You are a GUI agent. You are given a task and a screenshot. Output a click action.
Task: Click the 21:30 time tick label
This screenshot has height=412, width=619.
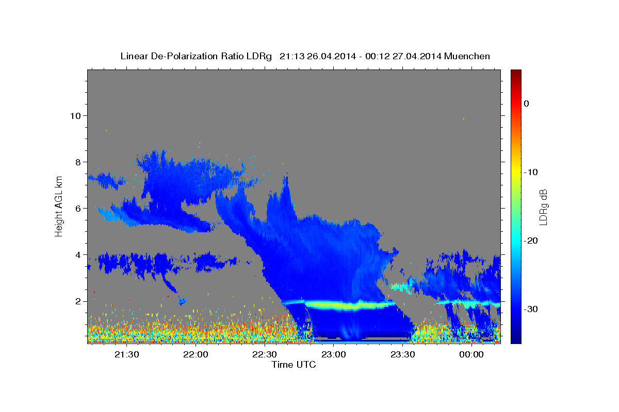[x=126, y=355]
